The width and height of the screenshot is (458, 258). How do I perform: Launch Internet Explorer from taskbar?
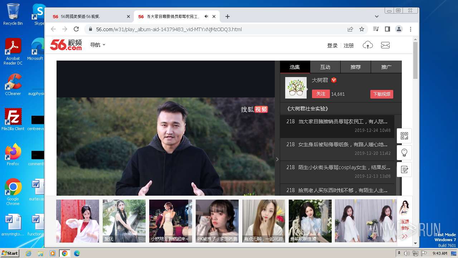[28, 253]
